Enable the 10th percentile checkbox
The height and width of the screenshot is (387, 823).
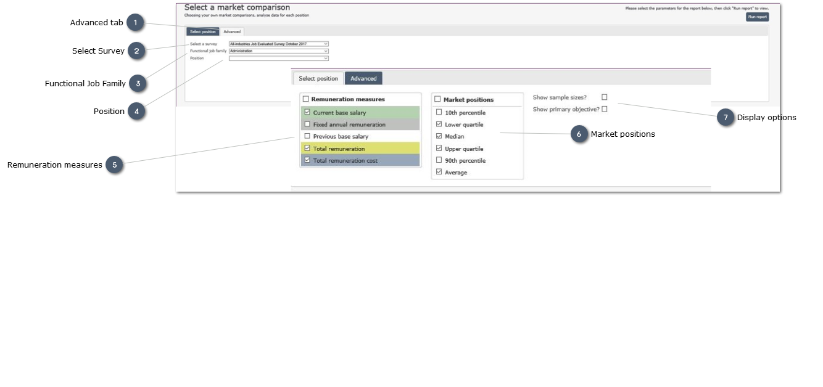(439, 113)
